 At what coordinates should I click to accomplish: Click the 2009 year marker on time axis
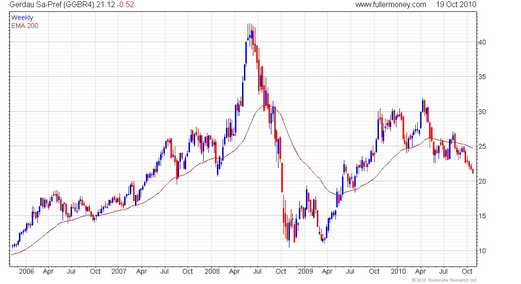point(305,271)
